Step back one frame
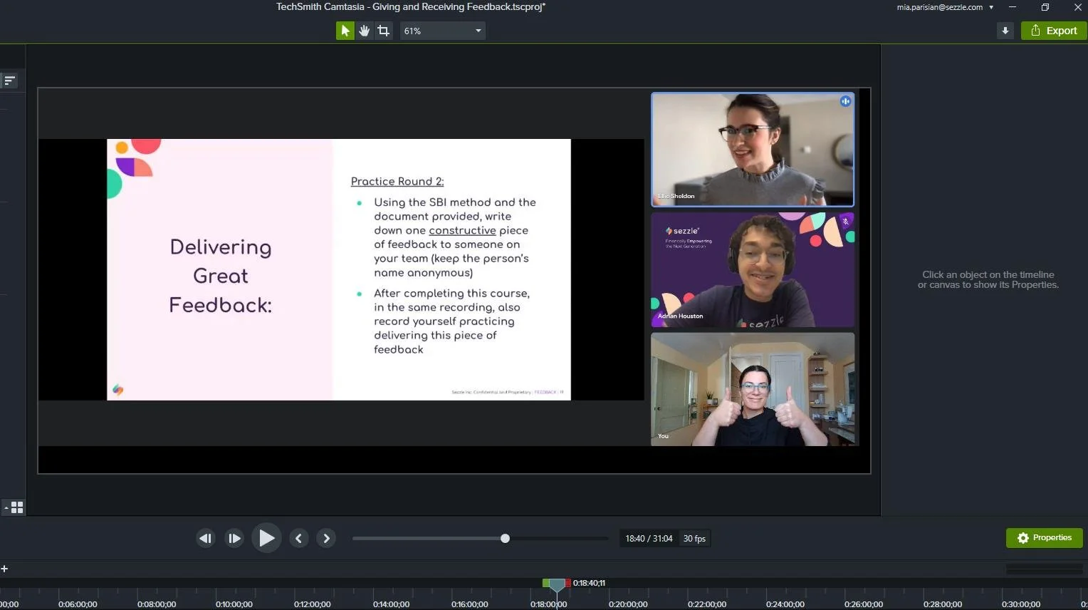This screenshot has width=1088, height=610. pos(206,539)
